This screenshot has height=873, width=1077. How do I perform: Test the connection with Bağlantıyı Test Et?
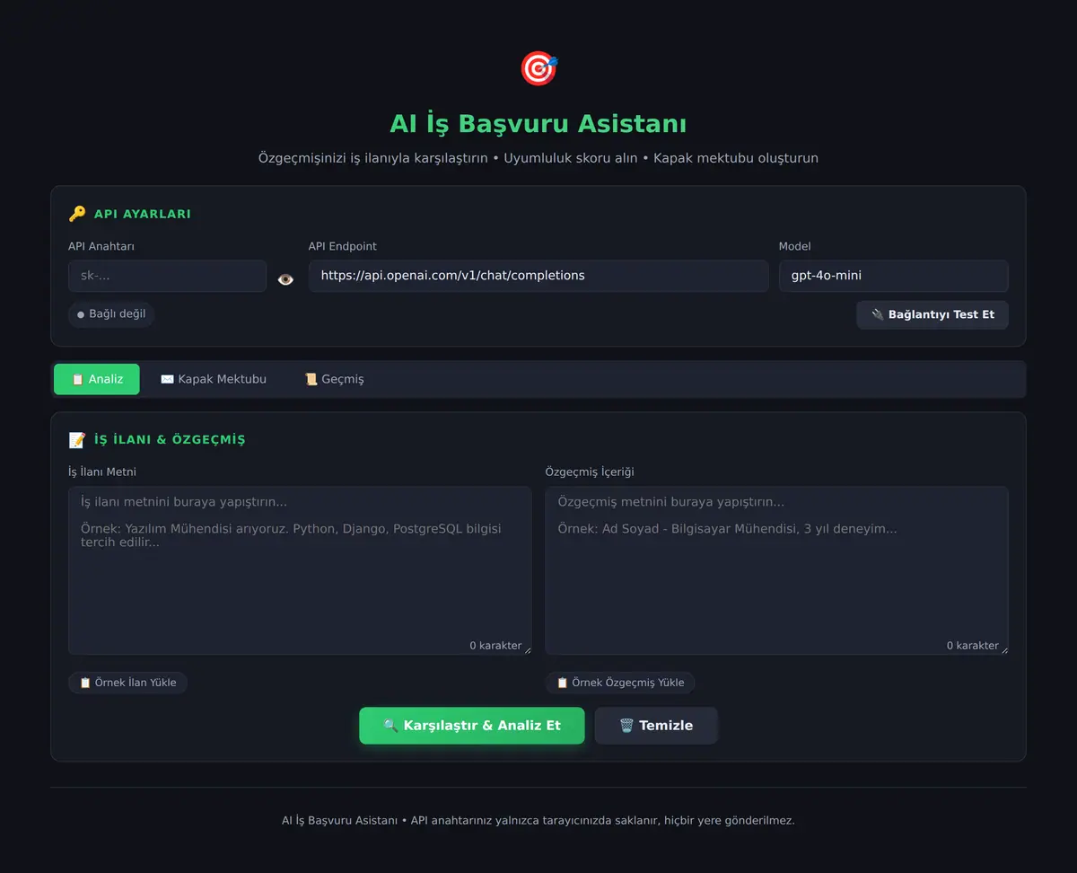933,314
